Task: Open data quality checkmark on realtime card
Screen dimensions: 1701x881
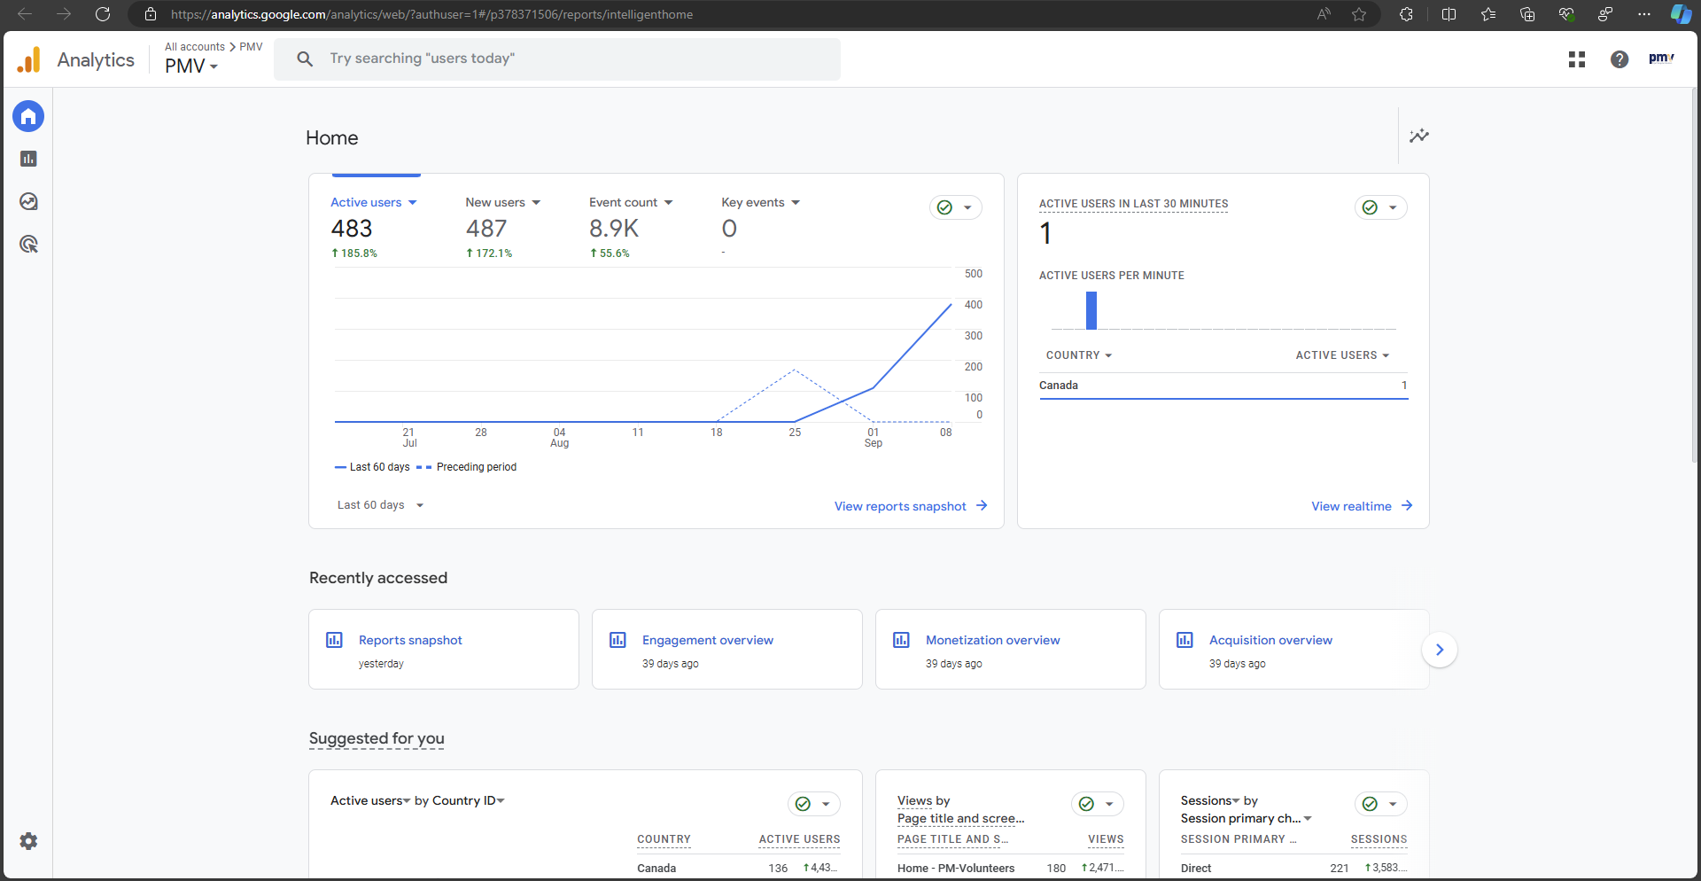Action: (x=1380, y=207)
